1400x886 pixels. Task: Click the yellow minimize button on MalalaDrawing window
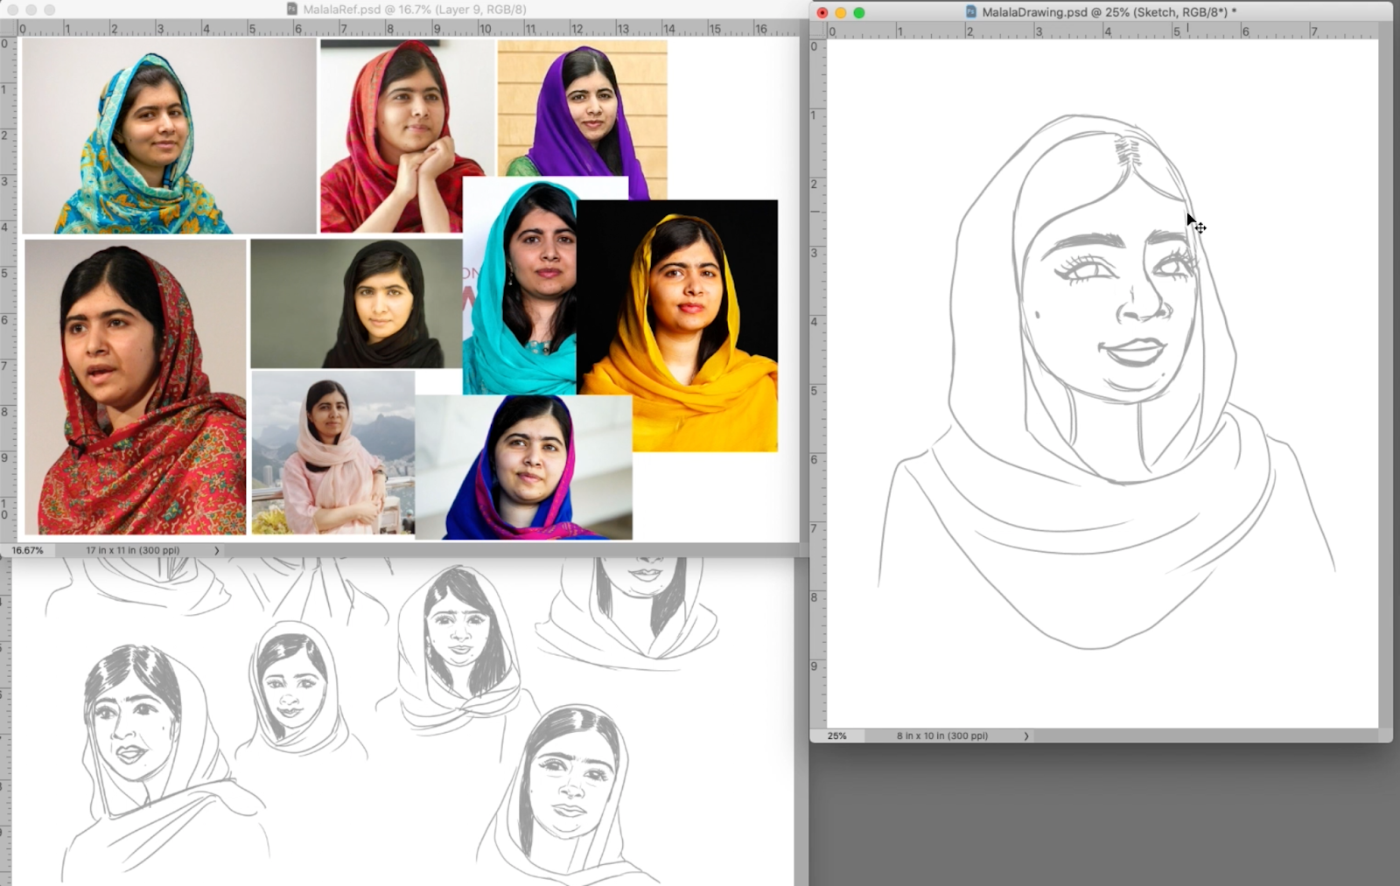coord(841,13)
